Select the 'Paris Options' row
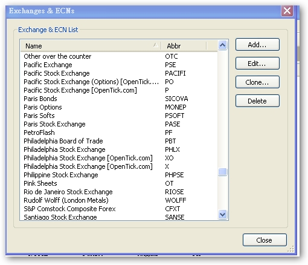Viewport: 308px width, 265px height. point(119,107)
